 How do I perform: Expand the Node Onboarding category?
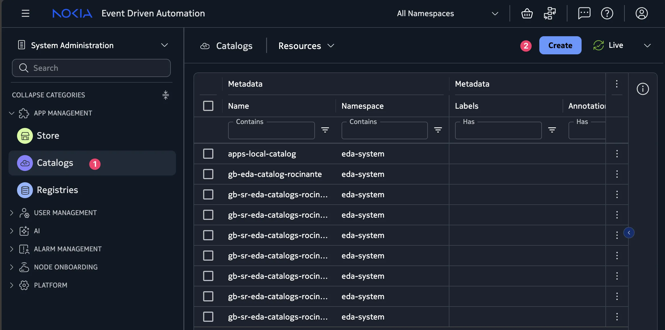[12, 267]
